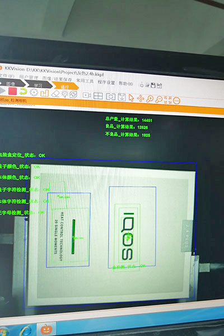Switch to the grid layout view icon
This screenshot has height=336, width=224.
(x=98, y=96)
